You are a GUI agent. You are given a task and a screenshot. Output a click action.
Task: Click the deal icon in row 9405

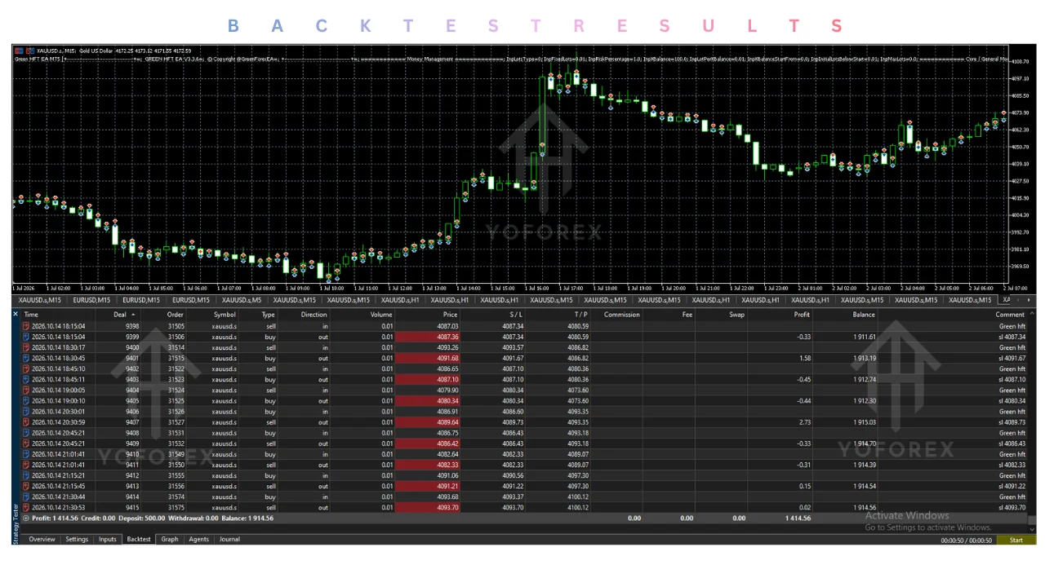(26, 400)
